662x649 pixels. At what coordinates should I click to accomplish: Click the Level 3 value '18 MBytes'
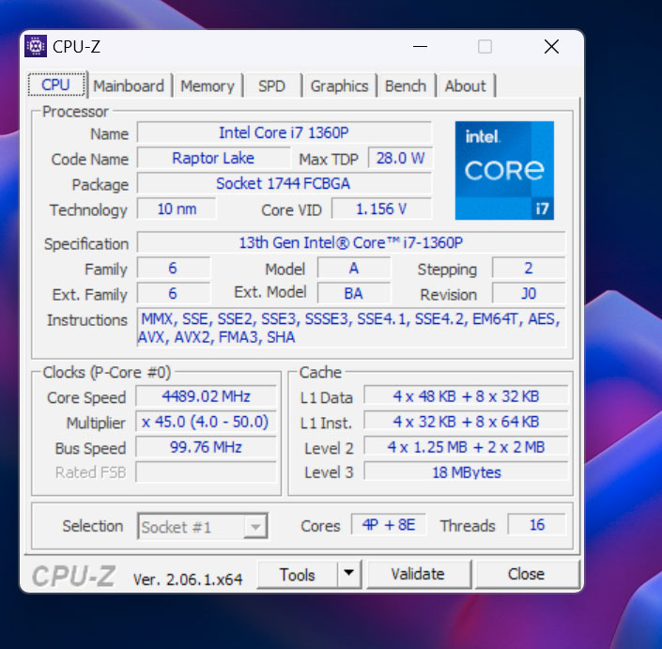tap(466, 472)
